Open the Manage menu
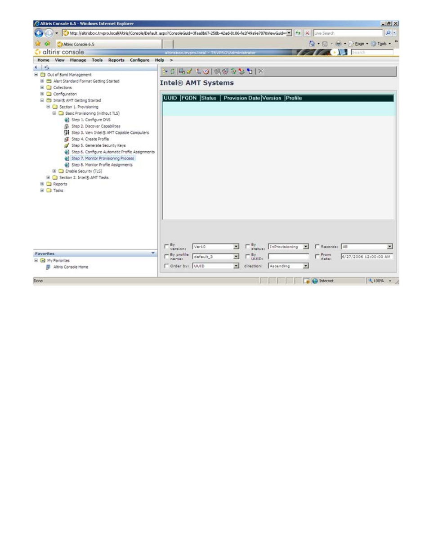This screenshot has width=429, height=556. [78, 60]
